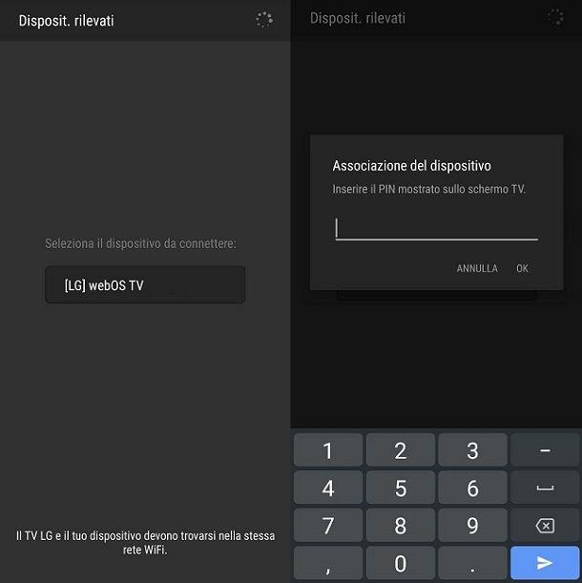Tap the blue send arrow key
This screenshot has height=583, width=582.
pos(545,563)
